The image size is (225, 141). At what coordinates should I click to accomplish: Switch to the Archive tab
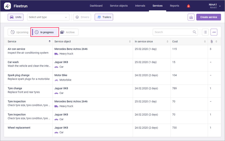click(68, 32)
